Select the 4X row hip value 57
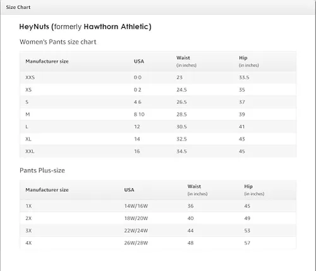The height and width of the screenshot is (271, 316). [x=247, y=243]
